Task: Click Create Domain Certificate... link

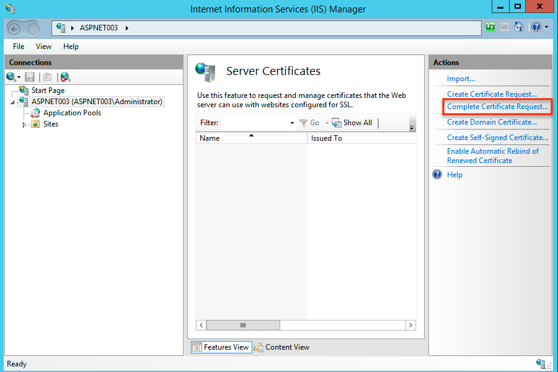Action: point(492,122)
